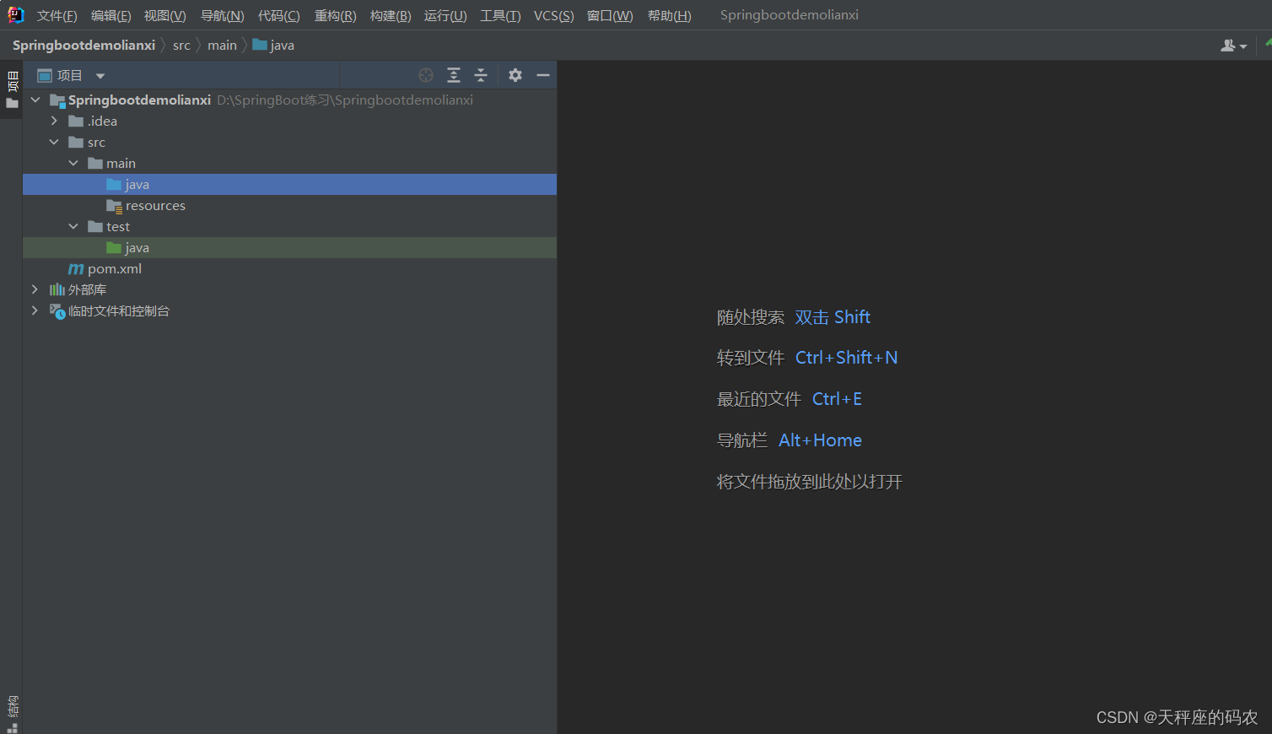This screenshot has width=1272, height=734.
Task: Click the Ctrl+E recent files shortcut
Action: pyautogui.click(x=837, y=399)
